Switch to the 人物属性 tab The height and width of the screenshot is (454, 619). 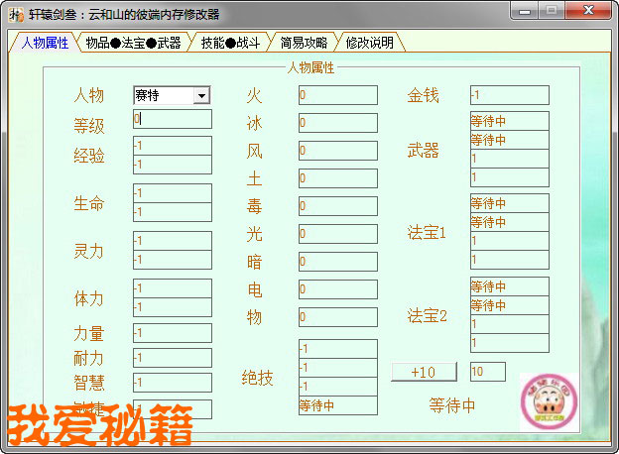(43, 43)
